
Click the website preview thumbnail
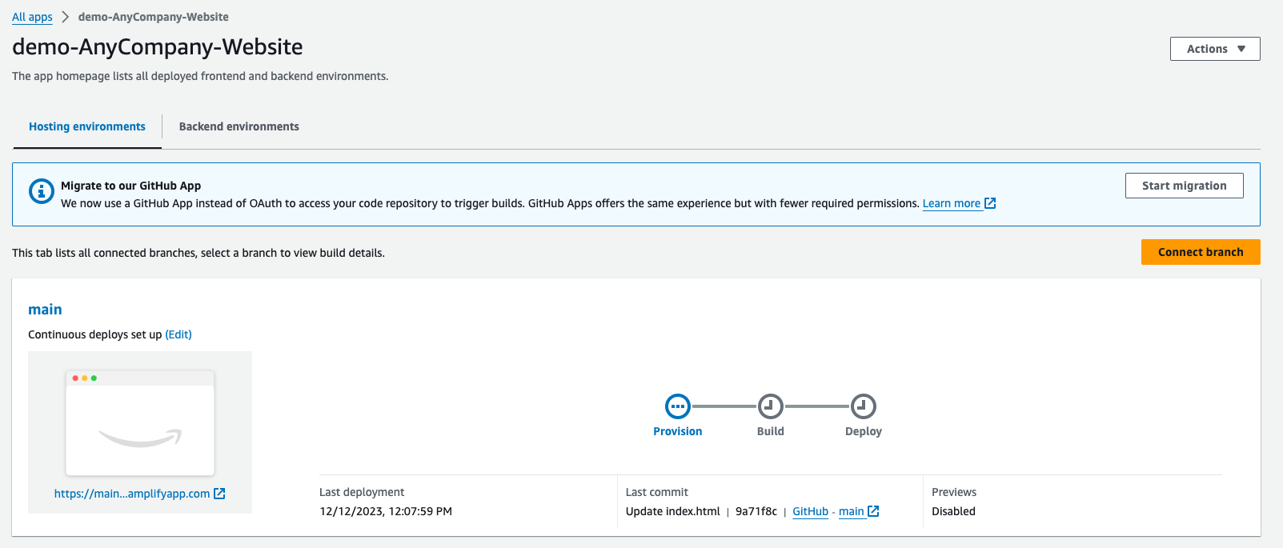click(x=140, y=422)
